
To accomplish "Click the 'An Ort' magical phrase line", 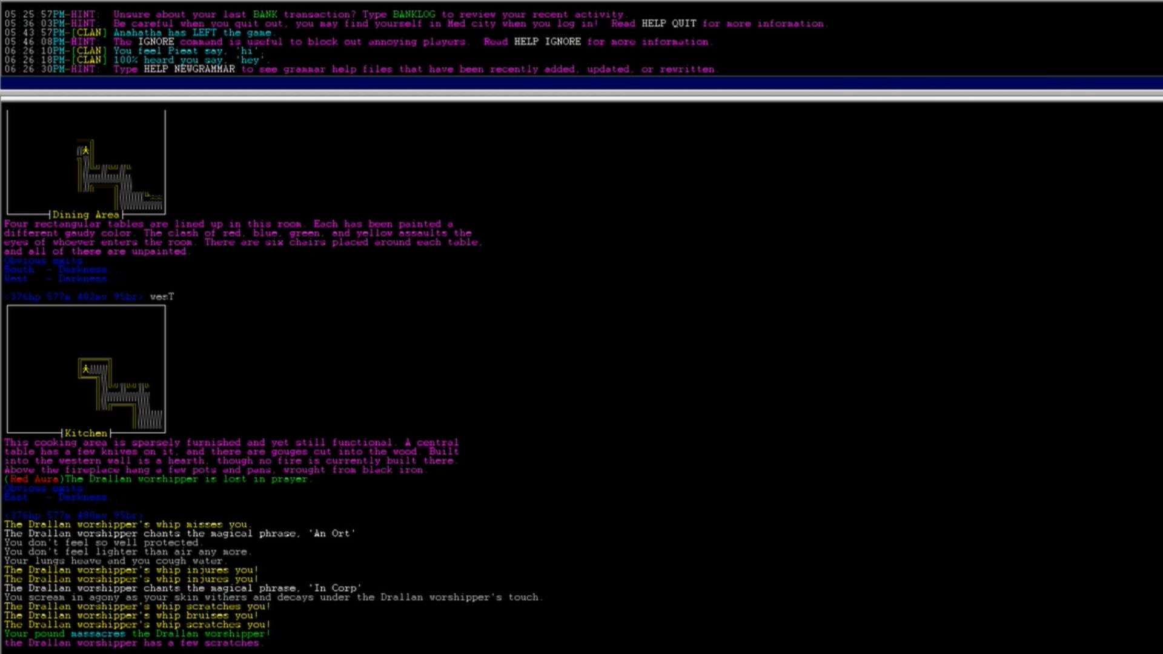I will point(179,533).
